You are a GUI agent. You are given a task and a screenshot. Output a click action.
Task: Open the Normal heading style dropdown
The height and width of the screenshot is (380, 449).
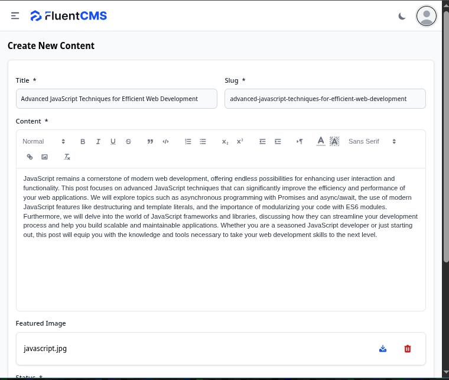44,141
